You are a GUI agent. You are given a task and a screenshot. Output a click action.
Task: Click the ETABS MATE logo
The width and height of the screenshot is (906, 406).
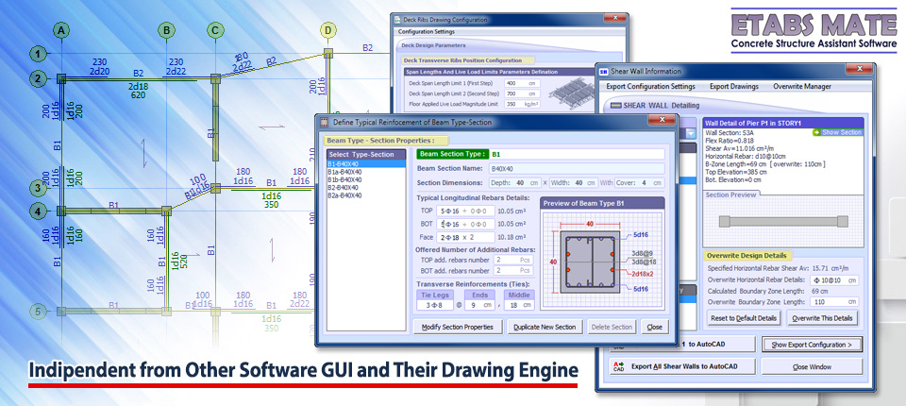tap(814, 30)
